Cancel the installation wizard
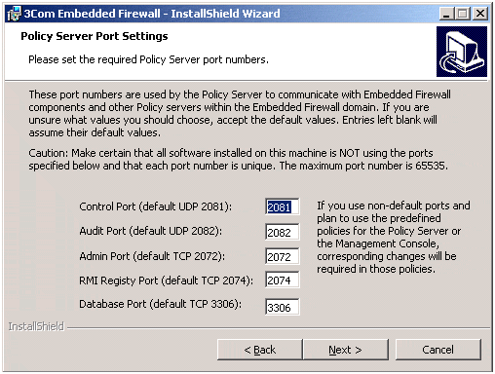Image resolution: width=495 pixels, height=374 pixels. (x=438, y=350)
